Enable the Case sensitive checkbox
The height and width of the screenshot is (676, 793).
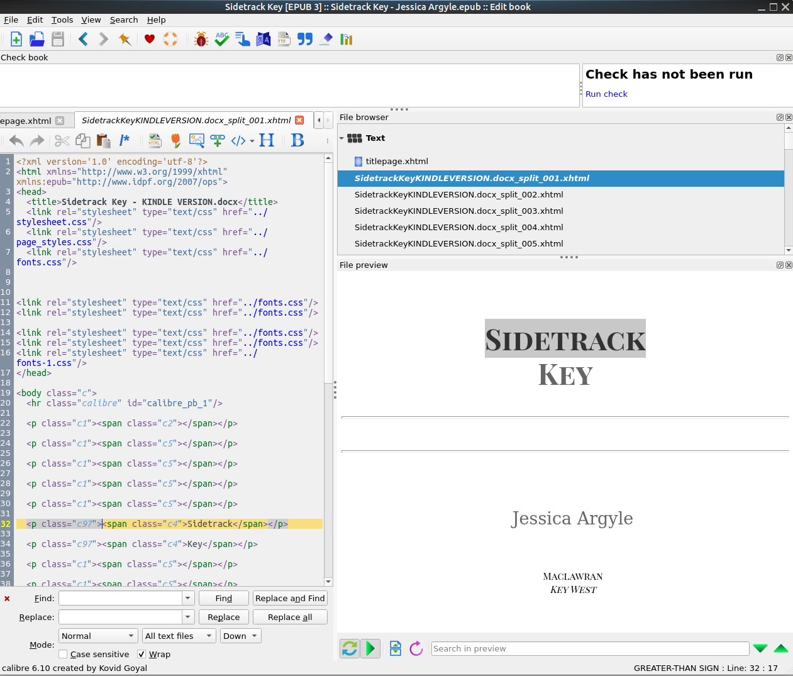click(64, 654)
